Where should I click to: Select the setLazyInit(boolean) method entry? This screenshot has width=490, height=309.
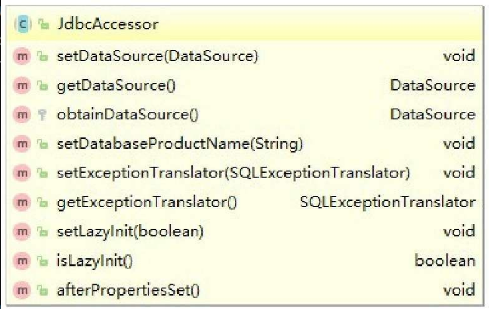pyautogui.click(x=245, y=231)
